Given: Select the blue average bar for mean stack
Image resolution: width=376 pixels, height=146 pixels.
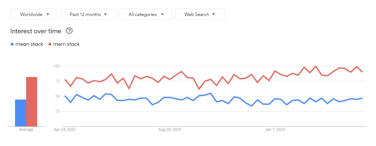Looking at the screenshot, I should click(x=20, y=113).
